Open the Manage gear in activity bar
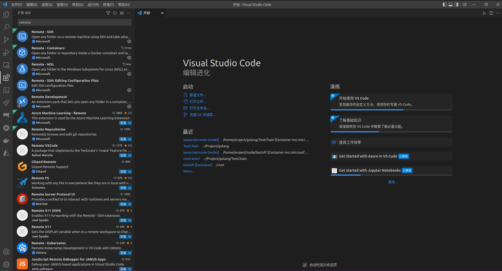Viewport: 502px width, 271px height. click(6, 264)
